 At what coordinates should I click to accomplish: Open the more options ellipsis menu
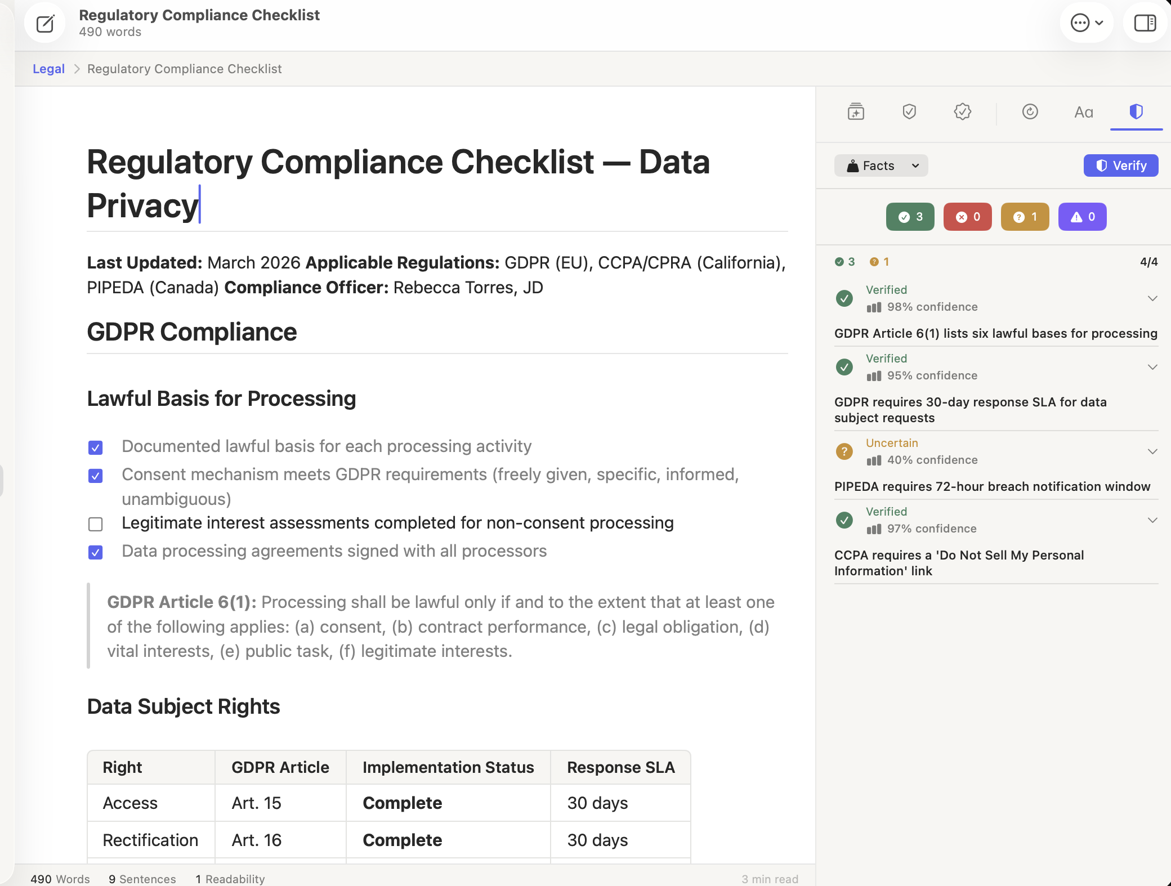(x=1087, y=23)
